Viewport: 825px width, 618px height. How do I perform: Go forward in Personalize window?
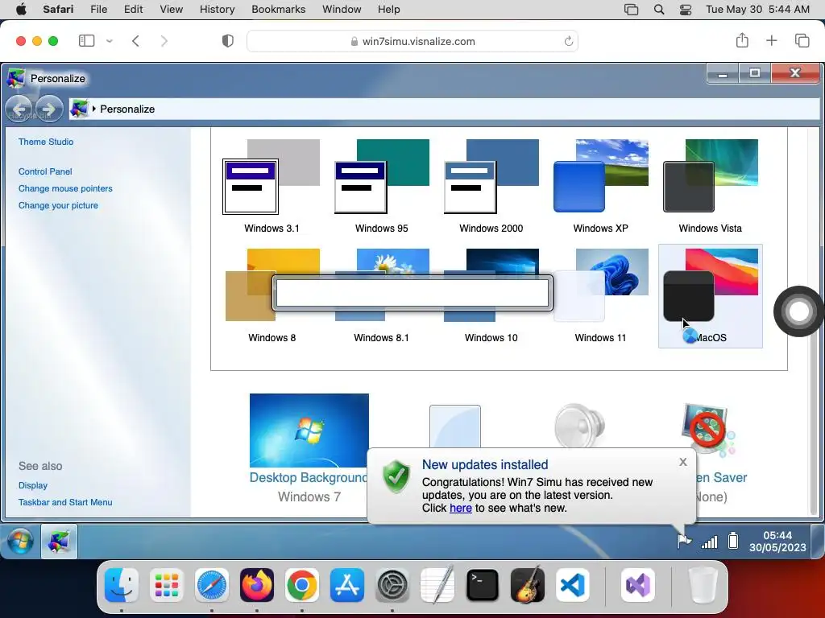click(49, 109)
